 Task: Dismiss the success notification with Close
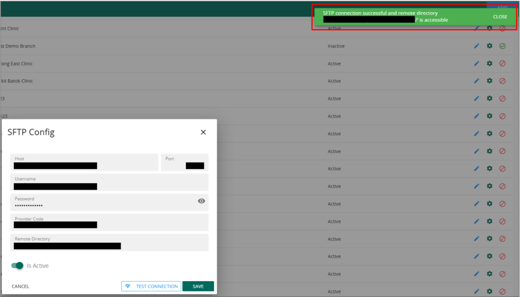coord(500,17)
